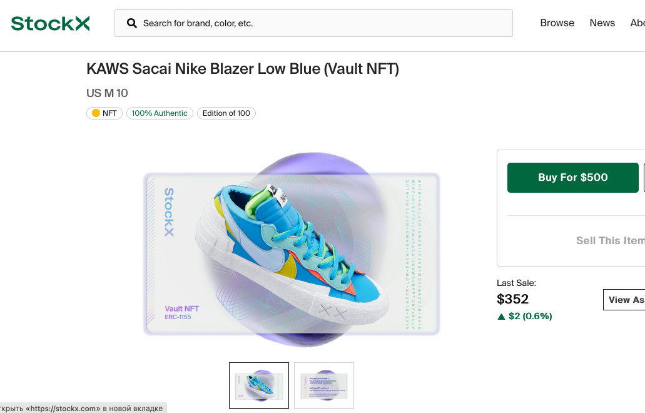The width and height of the screenshot is (645, 413).
Task: Click the US M 10 size label
Action: coord(107,93)
